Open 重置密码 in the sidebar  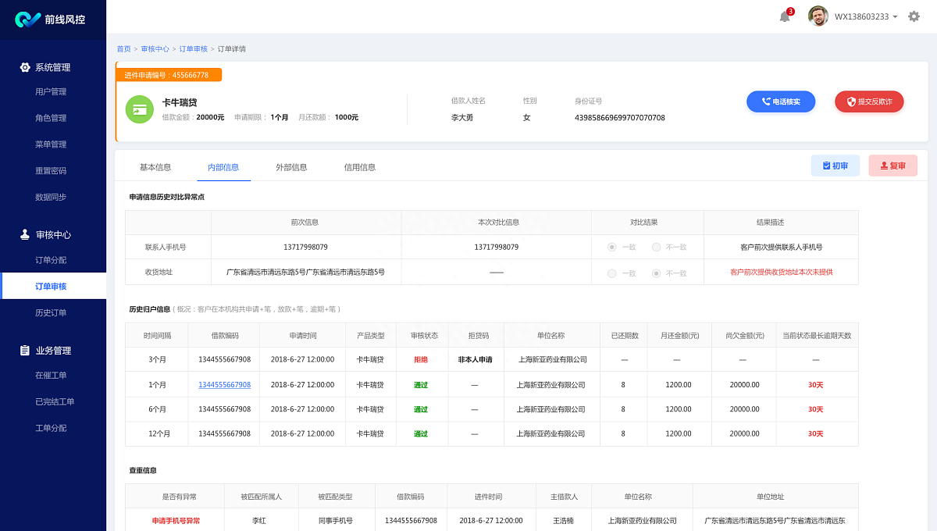51,171
